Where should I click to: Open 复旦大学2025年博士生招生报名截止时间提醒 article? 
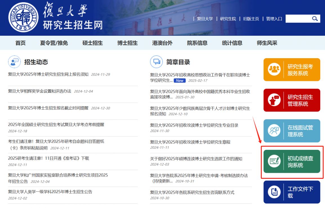[48, 108]
